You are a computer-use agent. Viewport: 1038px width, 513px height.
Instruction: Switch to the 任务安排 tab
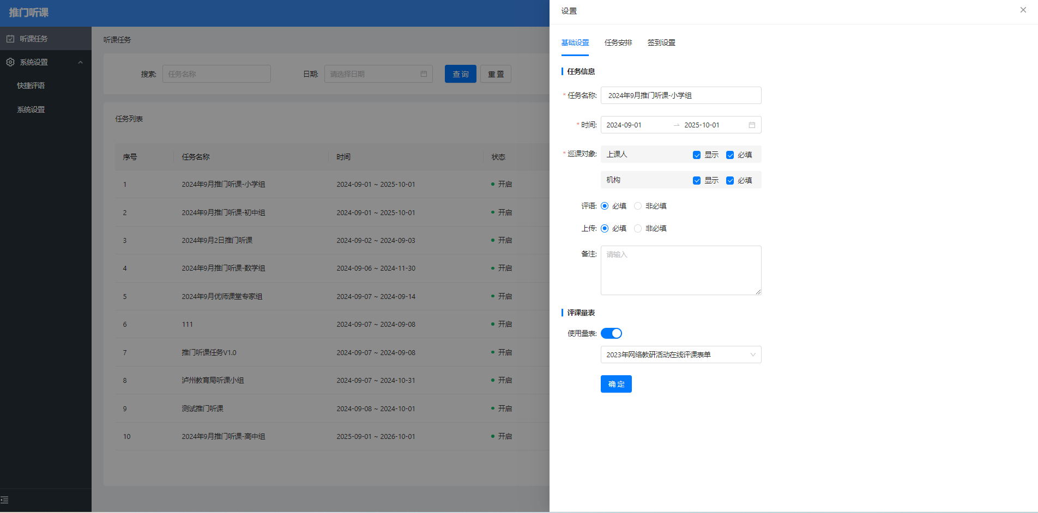(618, 42)
